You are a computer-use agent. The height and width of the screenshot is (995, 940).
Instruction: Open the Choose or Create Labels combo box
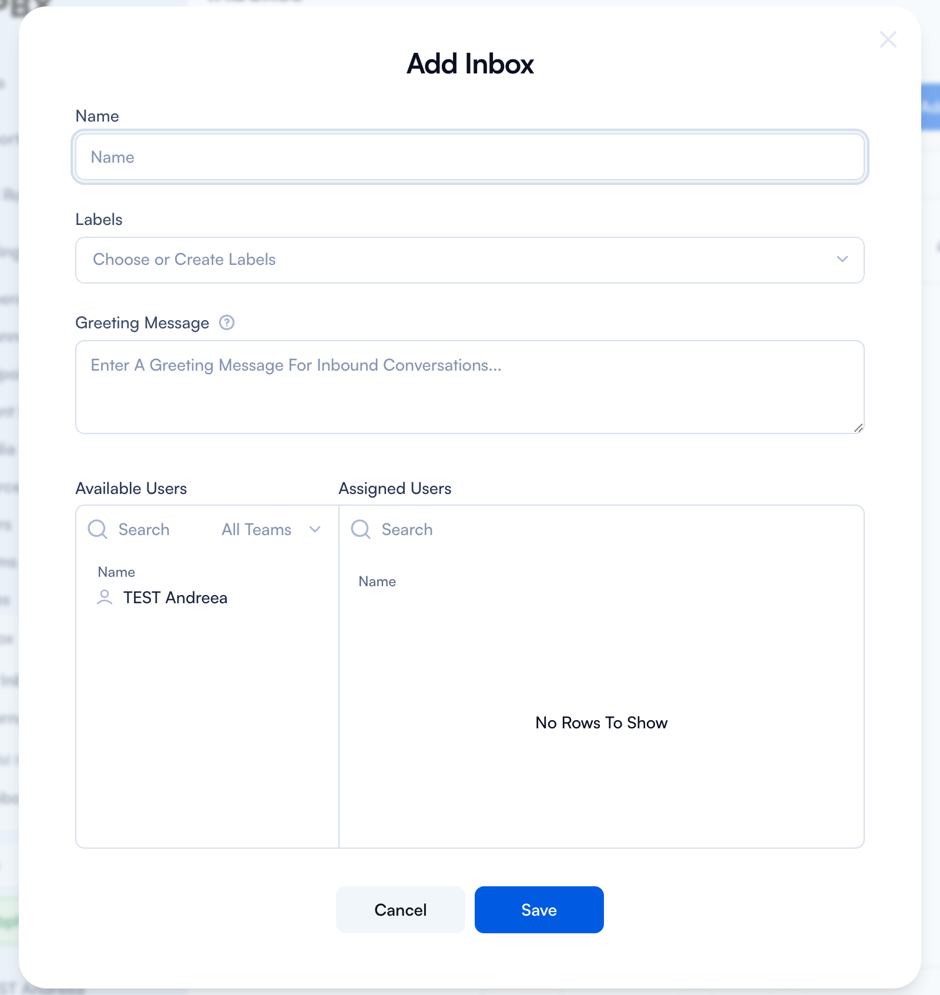coord(458,260)
